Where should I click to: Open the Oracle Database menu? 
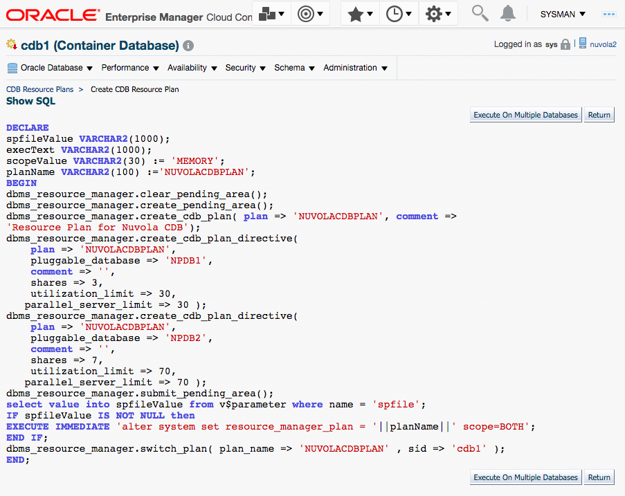(56, 68)
